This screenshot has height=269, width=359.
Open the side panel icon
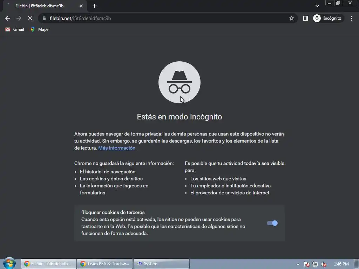tap(306, 18)
